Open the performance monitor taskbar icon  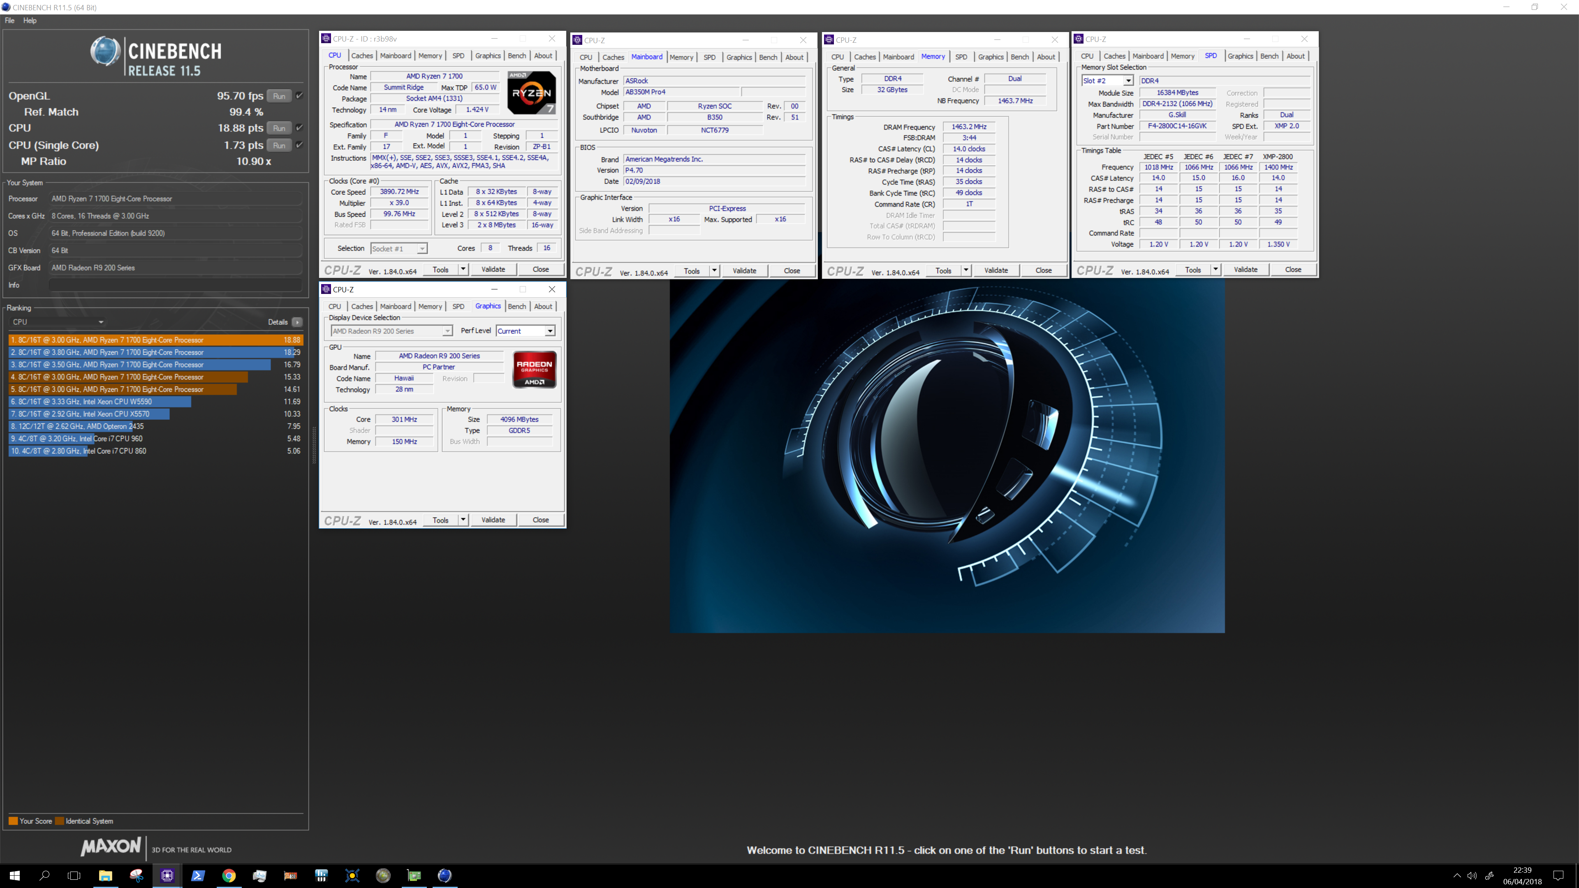(x=259, y=875)
